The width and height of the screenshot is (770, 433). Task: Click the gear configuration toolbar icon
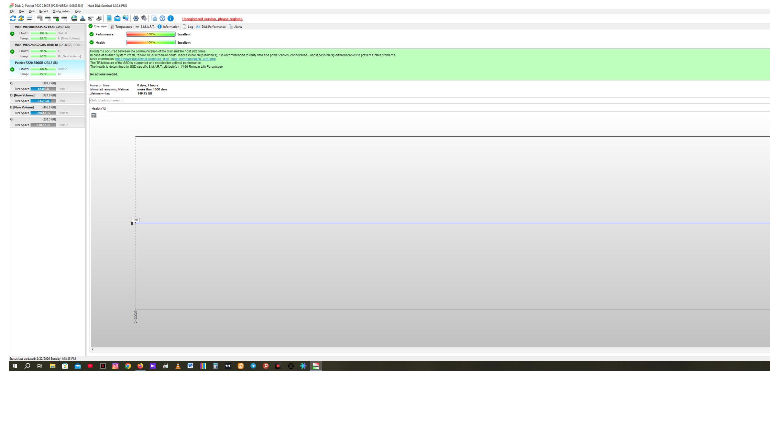point(136,19)
